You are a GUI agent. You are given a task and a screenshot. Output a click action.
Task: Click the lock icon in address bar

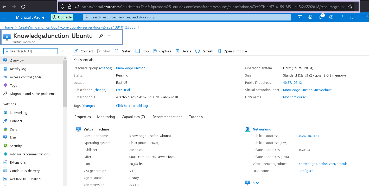pyautogui.click(x=69, y=6)
